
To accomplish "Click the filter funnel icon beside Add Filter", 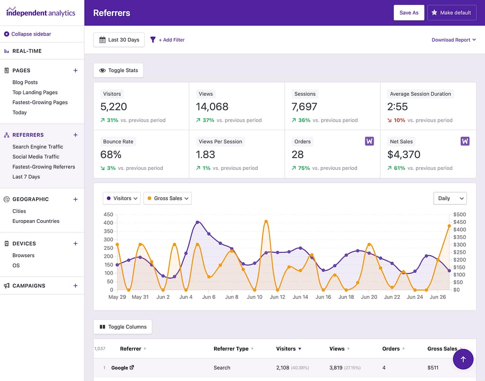I will pyautogui.click(x=152, y=40).
